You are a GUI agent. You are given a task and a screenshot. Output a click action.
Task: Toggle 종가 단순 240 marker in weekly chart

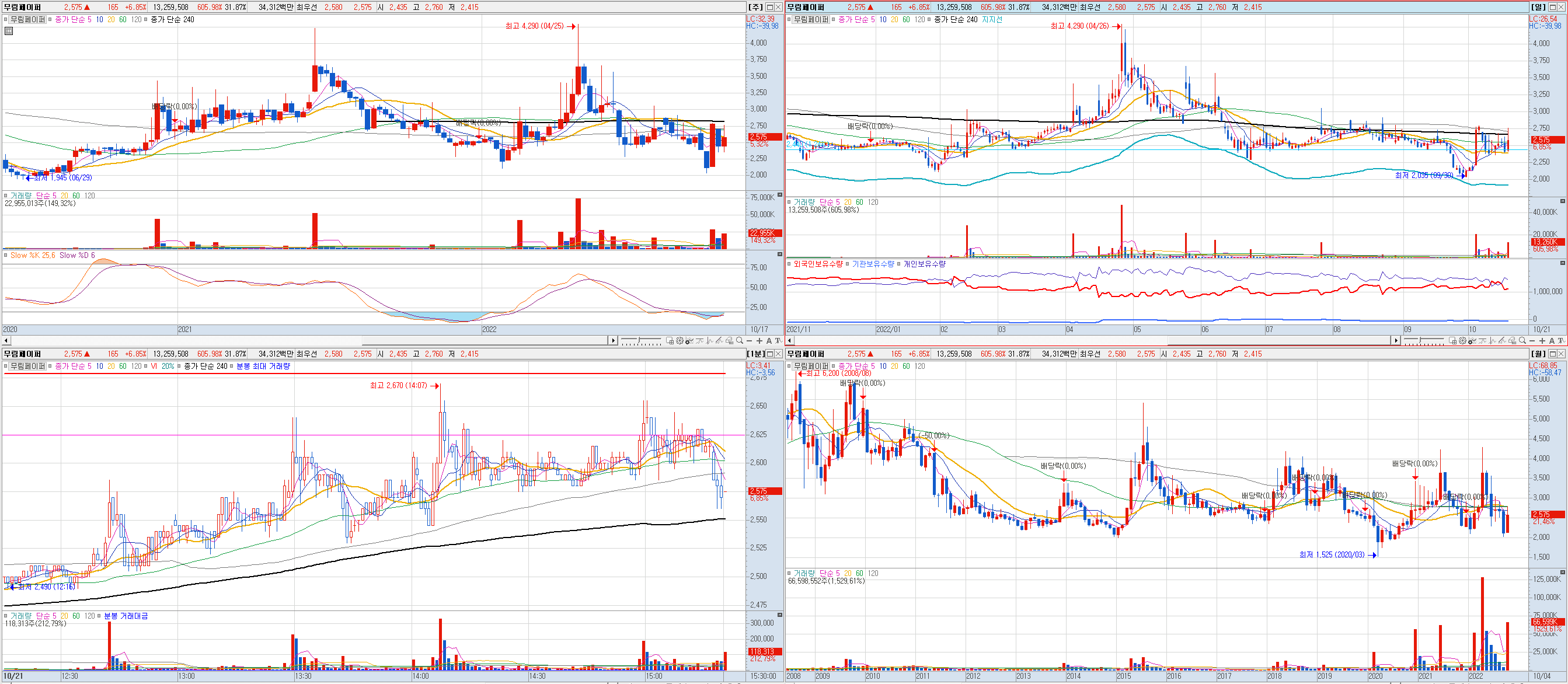[x=145, y=19]
